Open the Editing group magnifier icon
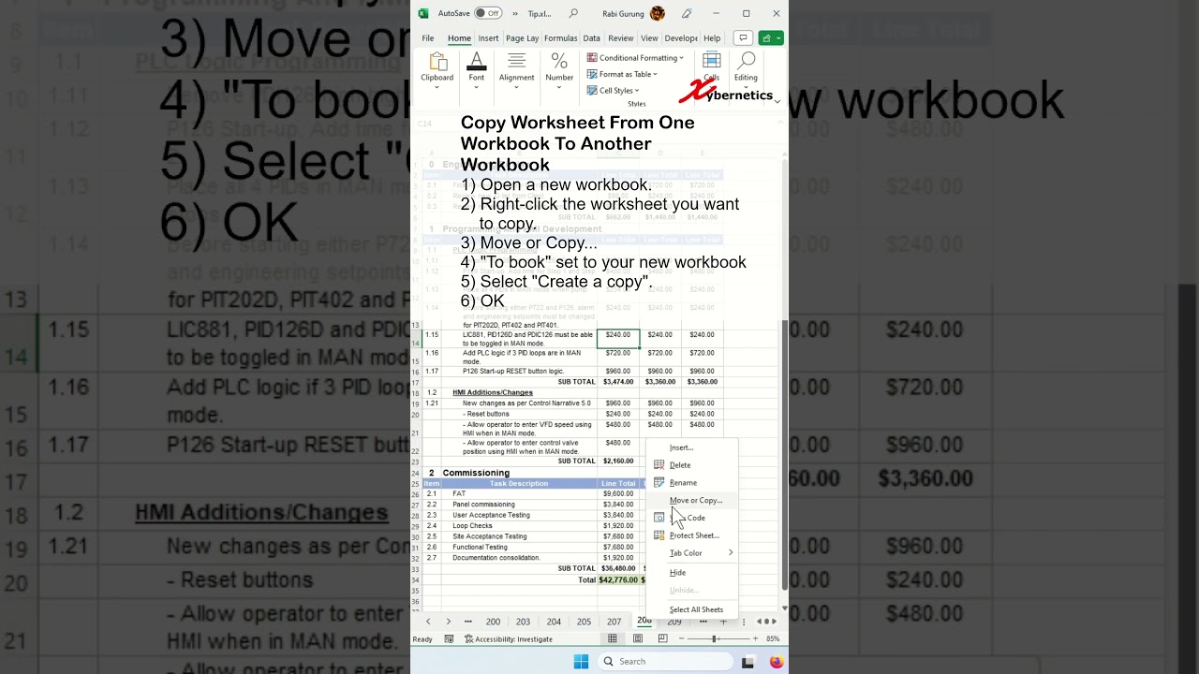This screenshot has height=674, width=1199. pyautogui.click(x=747, y=62)
